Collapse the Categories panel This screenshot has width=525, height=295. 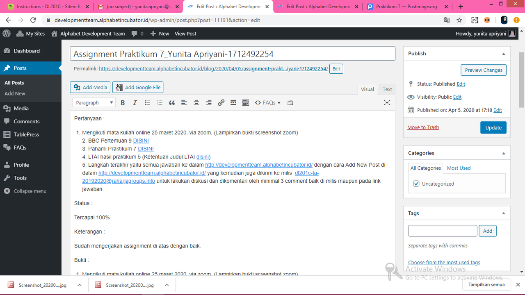point(504,153)
